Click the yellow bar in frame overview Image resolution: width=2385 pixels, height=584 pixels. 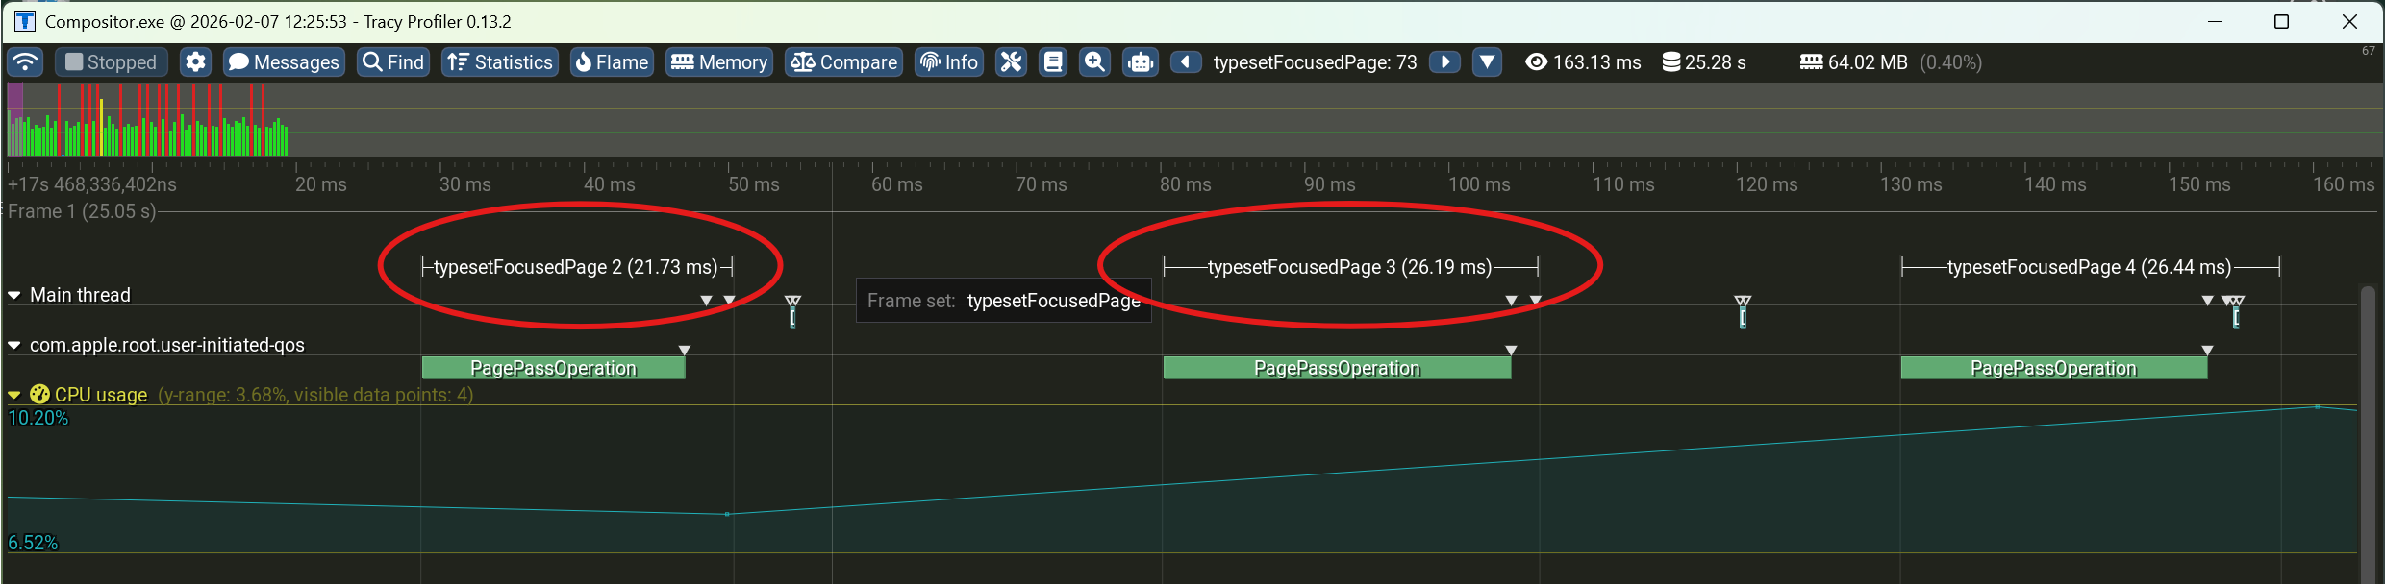pyautogui.click(x=101, y=127)
